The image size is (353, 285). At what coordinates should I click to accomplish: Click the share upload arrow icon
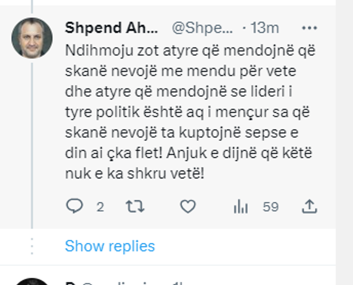click(x=309, y=207)
